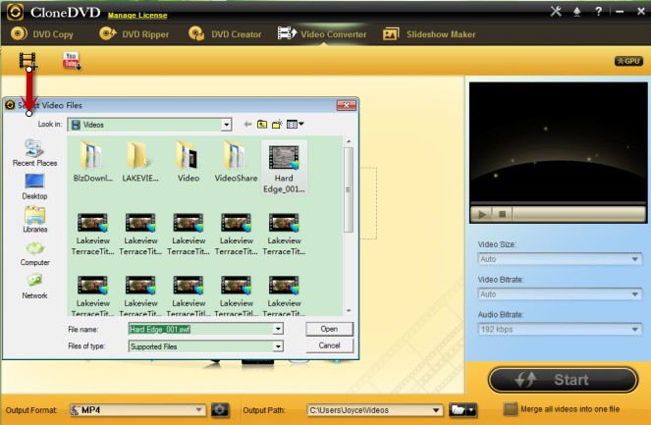Close the Select Video Files dialog

coord(346,105)
